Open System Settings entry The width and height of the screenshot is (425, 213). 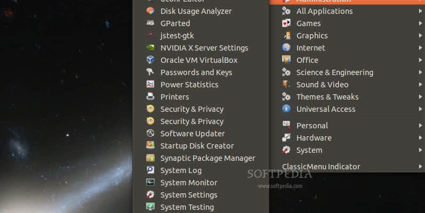[201, 195]
